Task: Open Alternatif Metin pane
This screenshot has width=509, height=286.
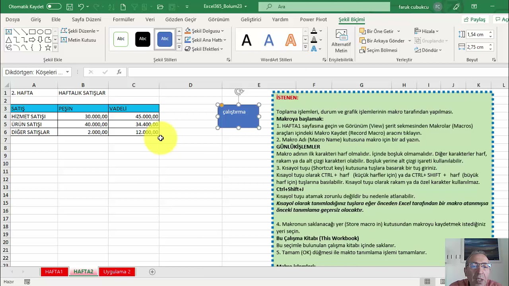Action: (x=341, y=41)
